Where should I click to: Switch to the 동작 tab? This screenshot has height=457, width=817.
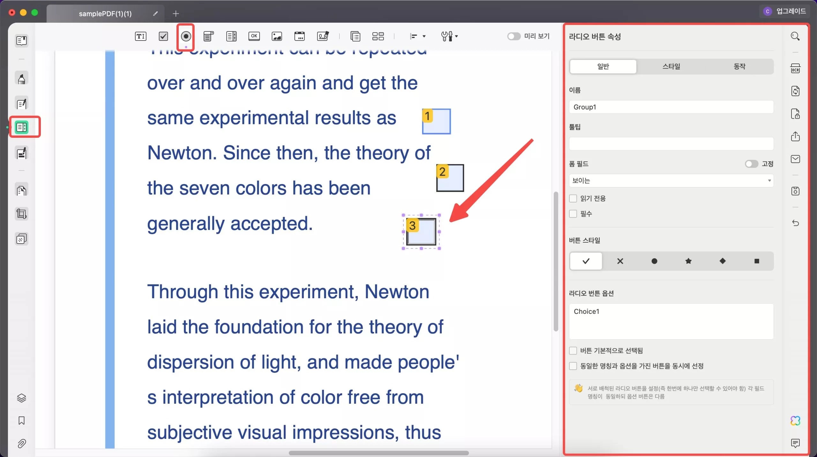tap(739, 66)
